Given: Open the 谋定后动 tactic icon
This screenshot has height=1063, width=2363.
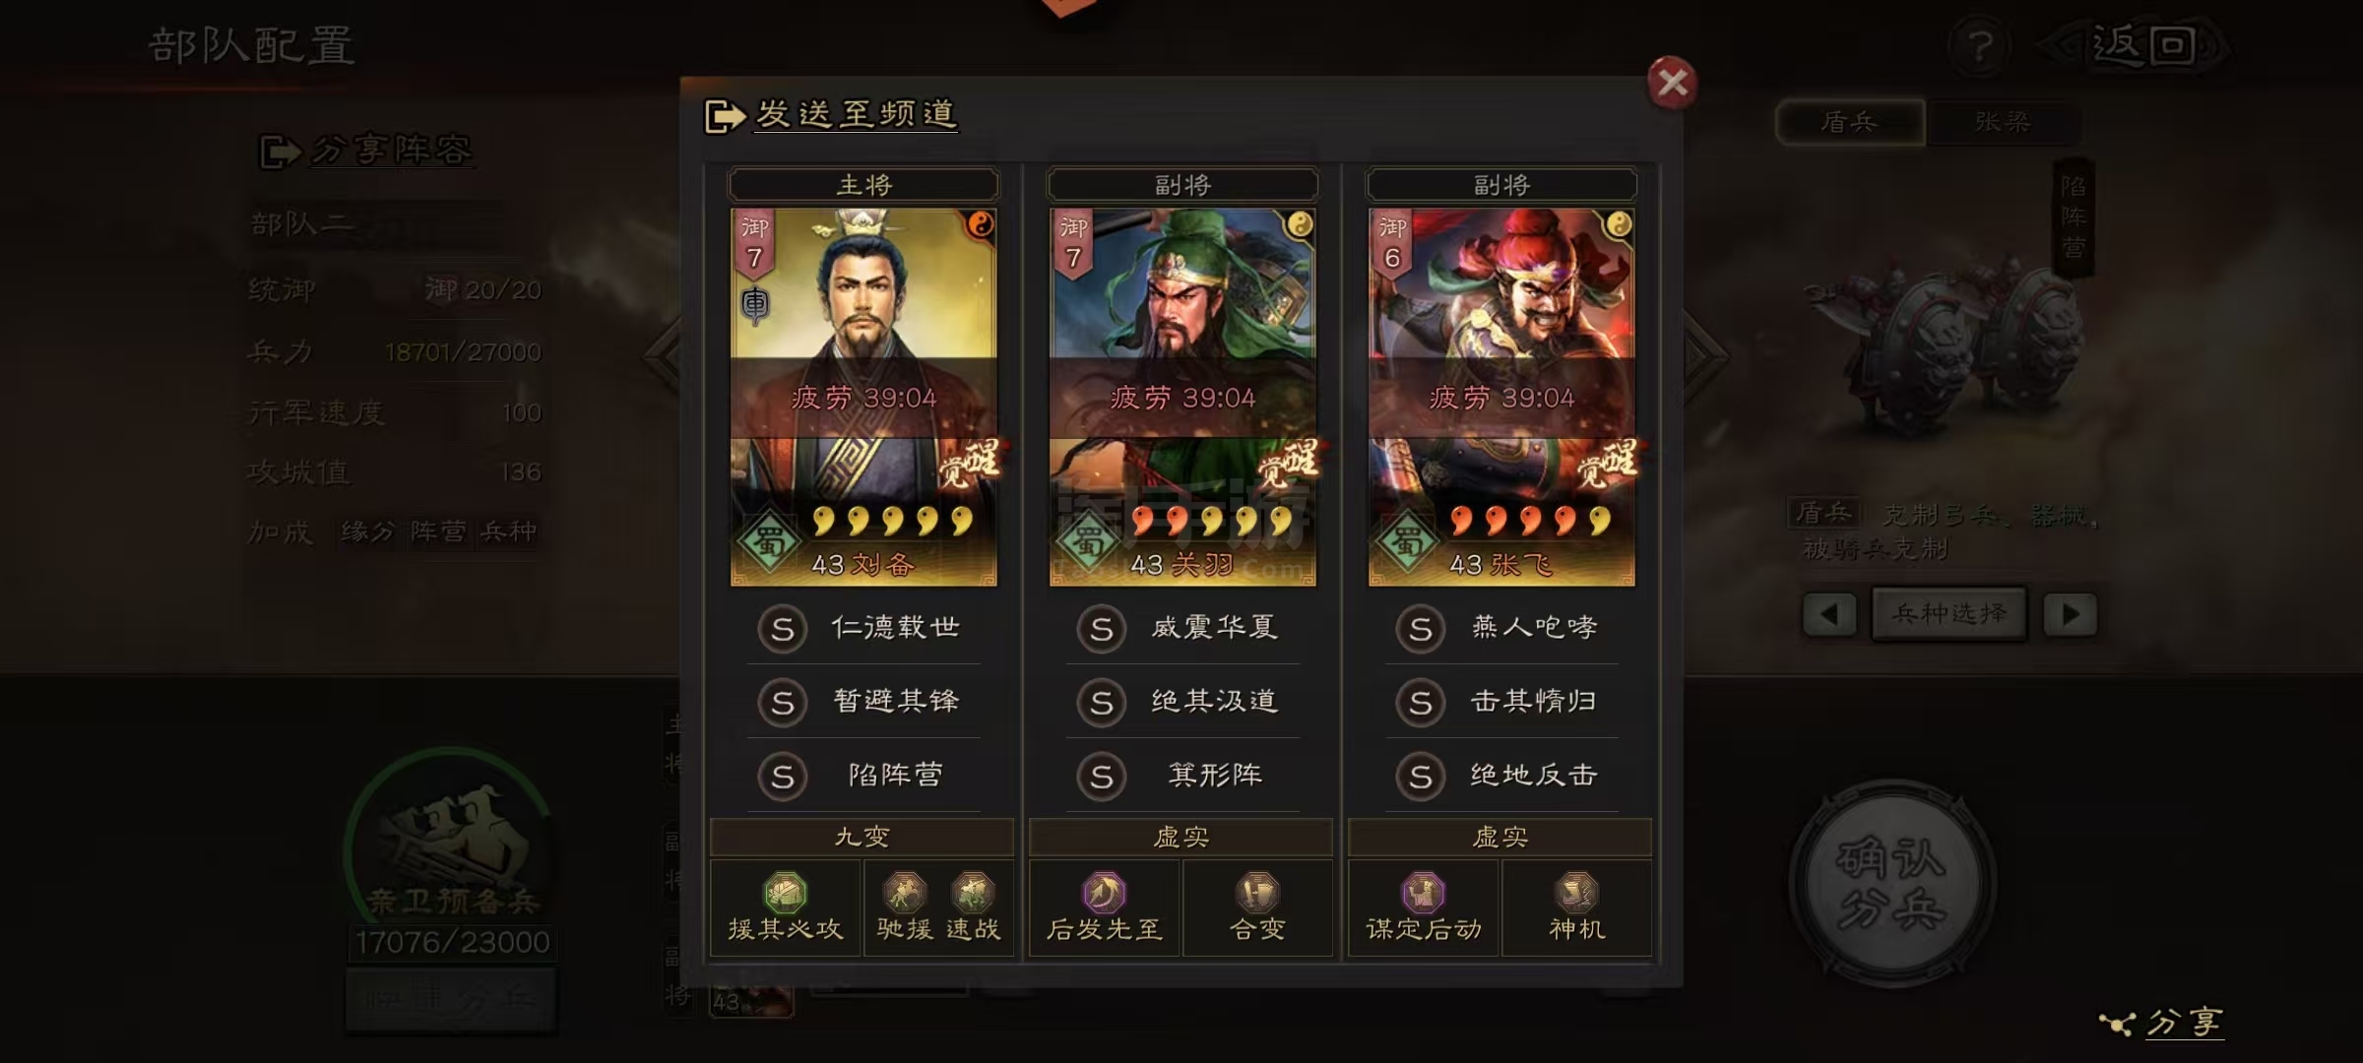Looking at the screenshot, I should pos(1423,892).
